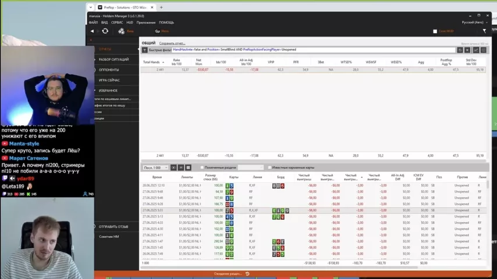Select the hand row dated 27.06.2025 1:47

(314, 241)
